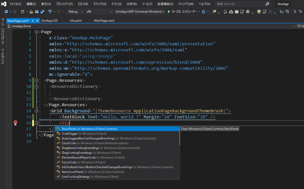Click the UnoApp account button top right
This screenshot has height=189, width=304.
click(x=283, y=4)
